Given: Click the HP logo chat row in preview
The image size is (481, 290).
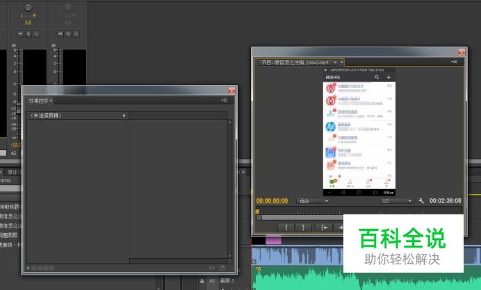Looking at the screenshot, I should coord(359,127).
